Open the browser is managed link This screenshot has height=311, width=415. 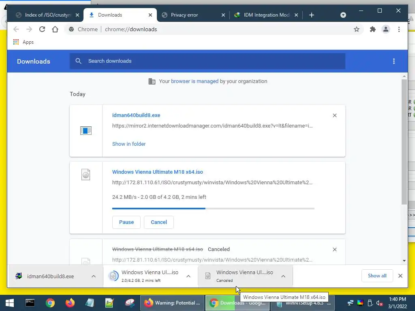click(195, 81)
